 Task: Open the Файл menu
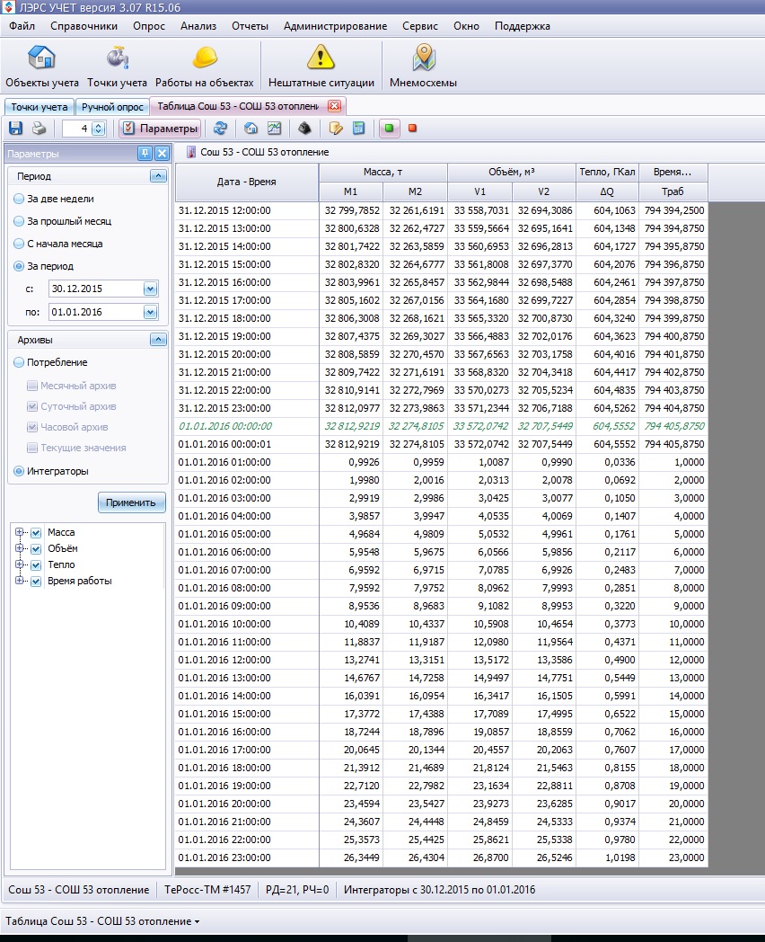tap(22, 26)
